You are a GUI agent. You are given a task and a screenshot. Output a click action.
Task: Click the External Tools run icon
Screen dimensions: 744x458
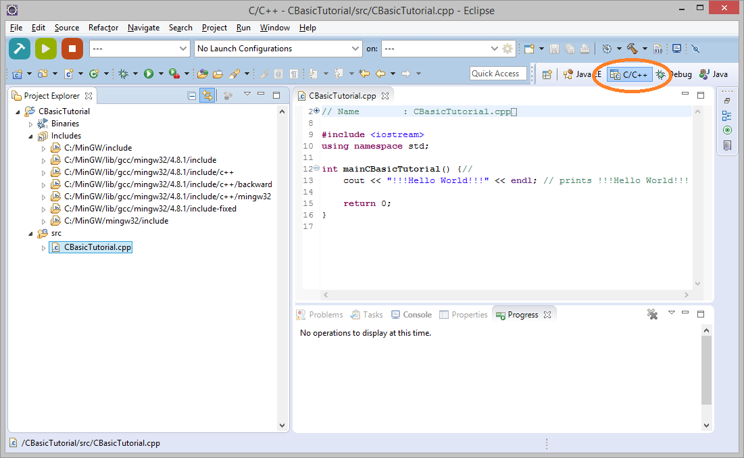coord(174,74)
